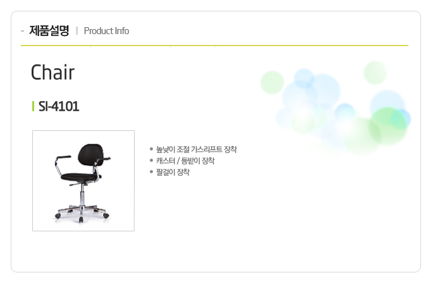Click the chrome caster base of the chair

click(x=82, y=212)
